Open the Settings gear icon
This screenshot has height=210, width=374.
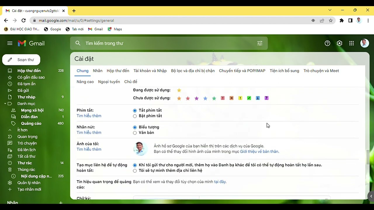pos(339,43)
